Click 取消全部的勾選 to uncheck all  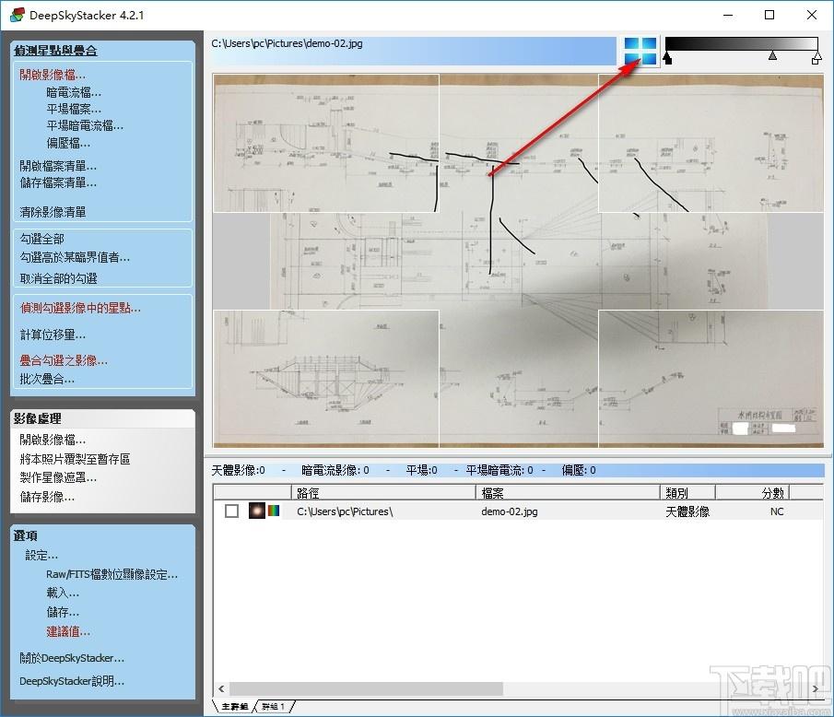[58, 278]
